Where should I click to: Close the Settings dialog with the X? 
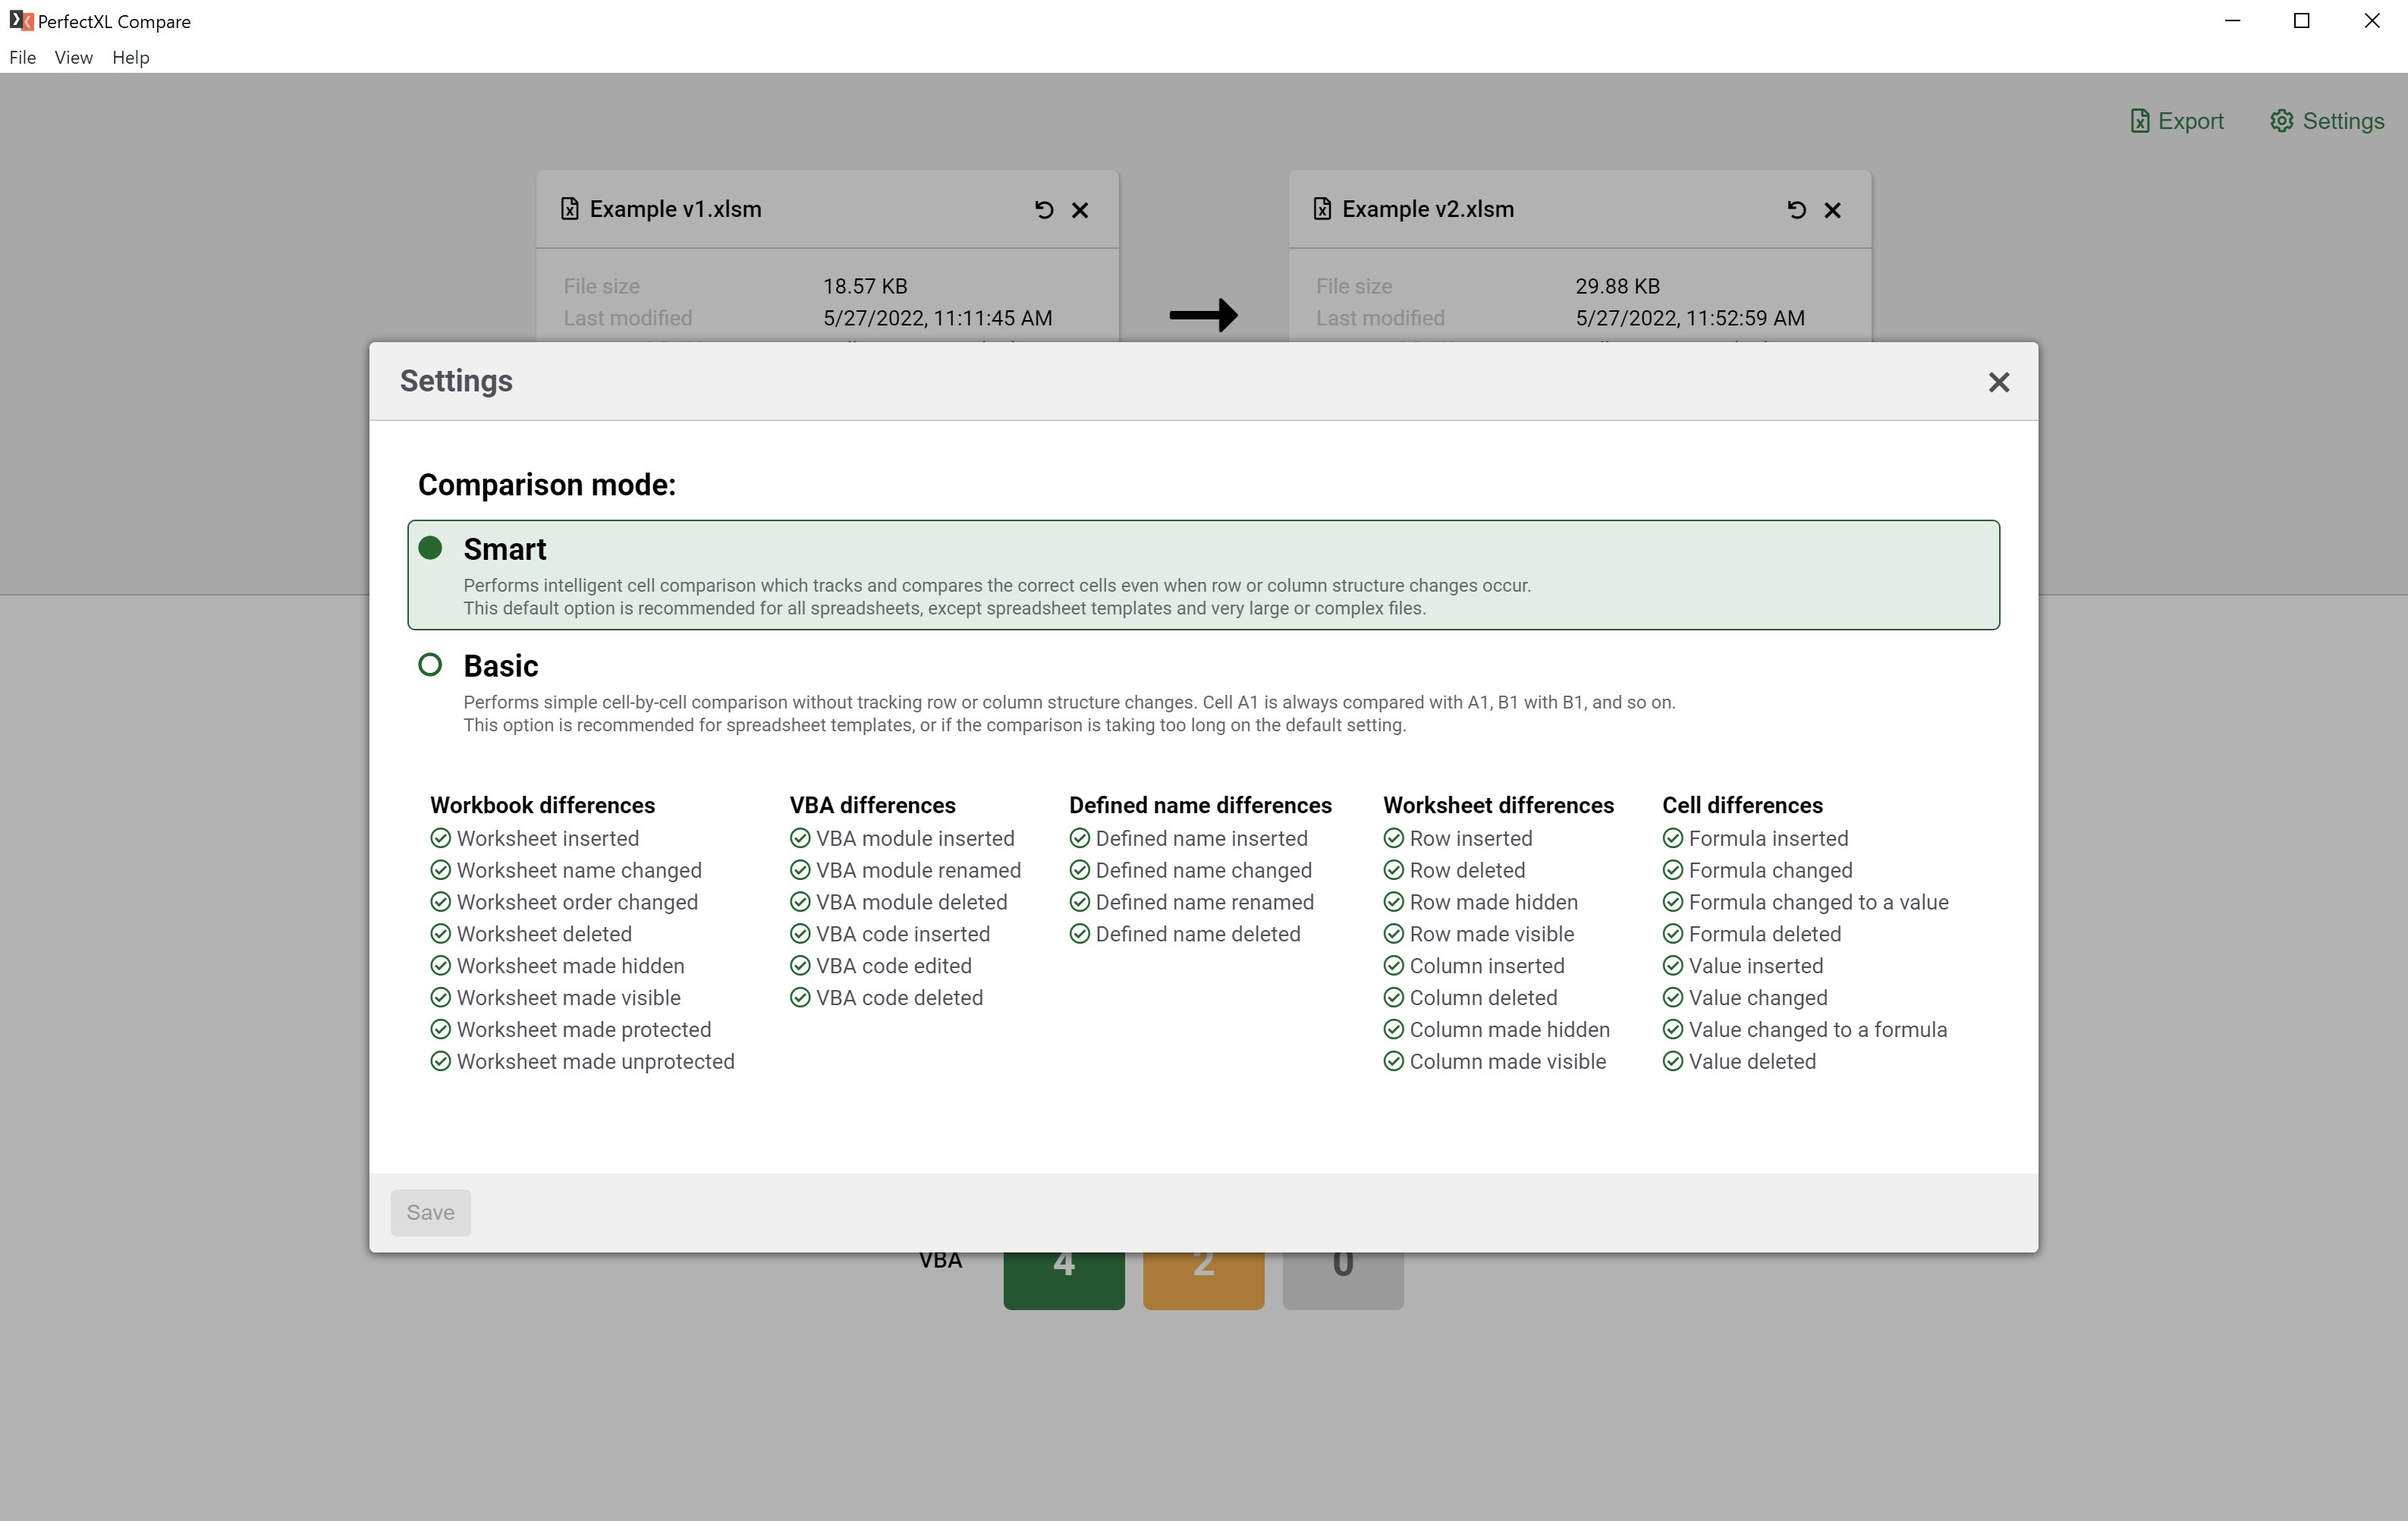click(1998, 382)
